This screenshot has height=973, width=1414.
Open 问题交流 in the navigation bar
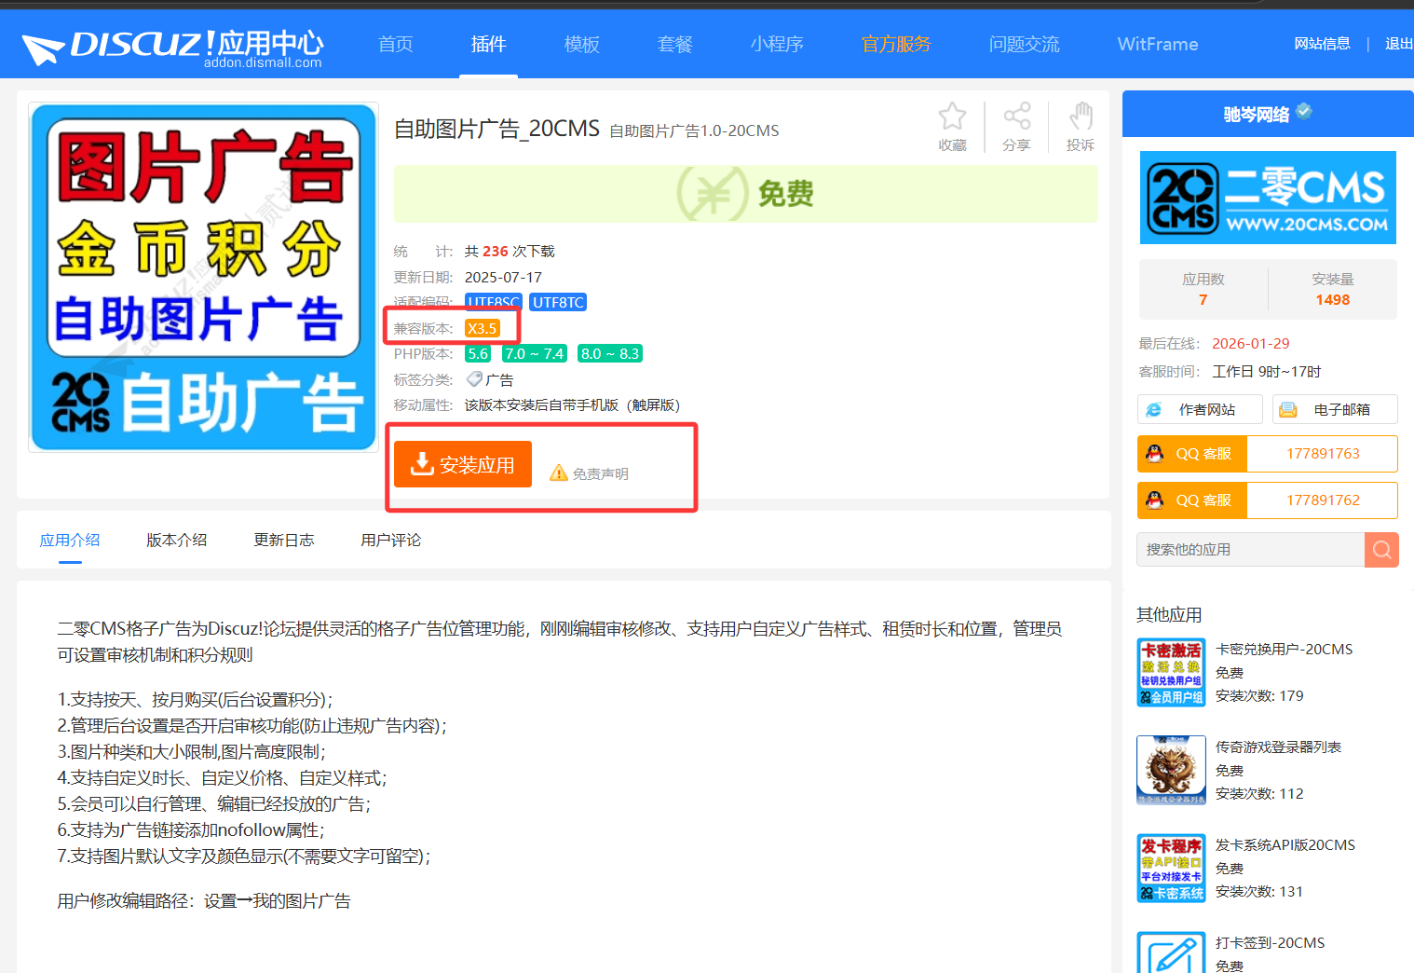[x=1025, y=44]
